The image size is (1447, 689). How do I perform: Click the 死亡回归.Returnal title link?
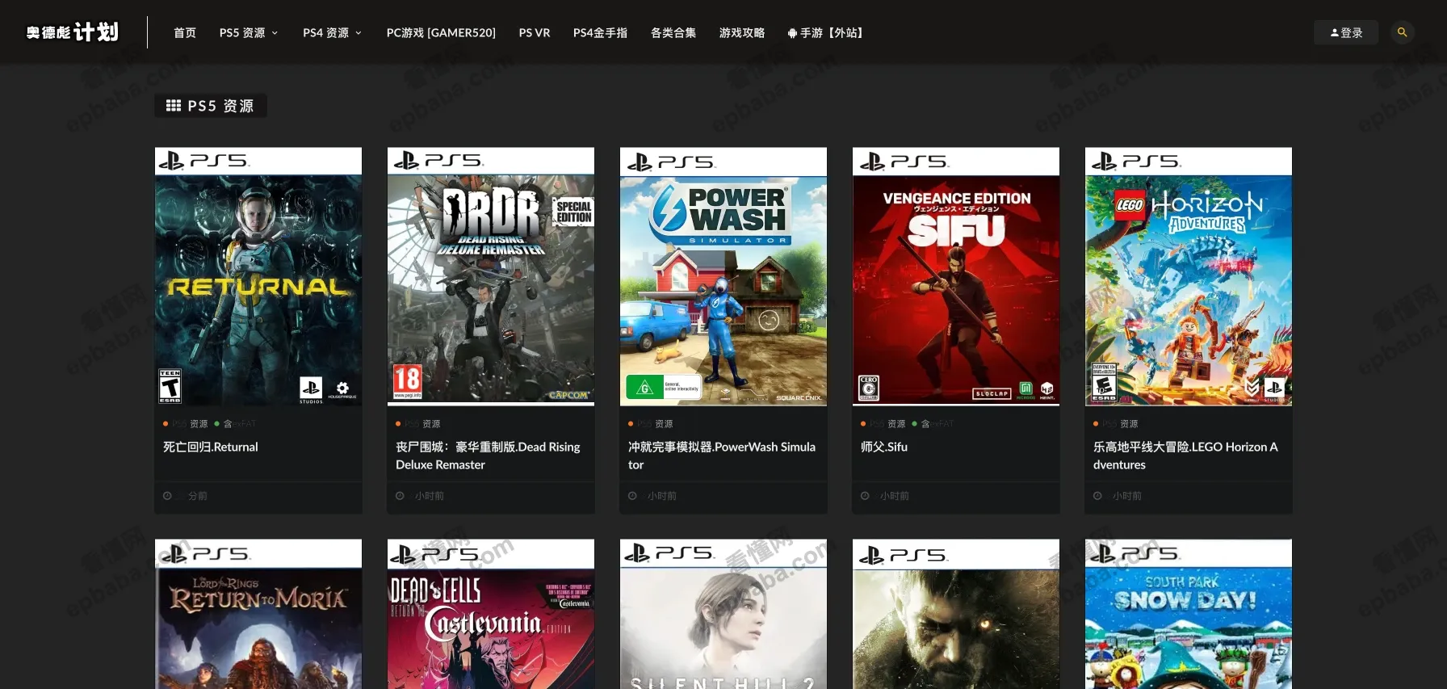[x=211, y=447]
